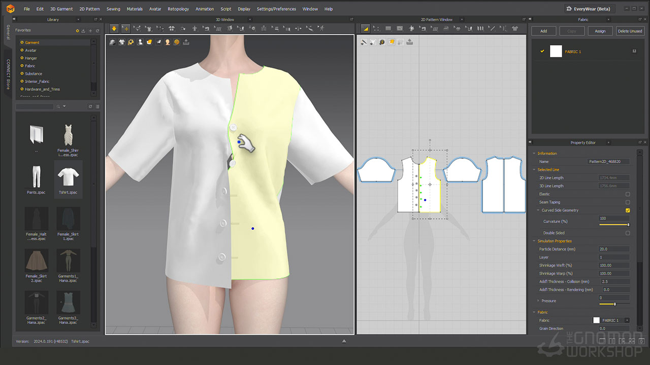Select the Select/Move tool in 3D toolbar
This screenshot has width=650, height=365.
[x=125, y=28]
